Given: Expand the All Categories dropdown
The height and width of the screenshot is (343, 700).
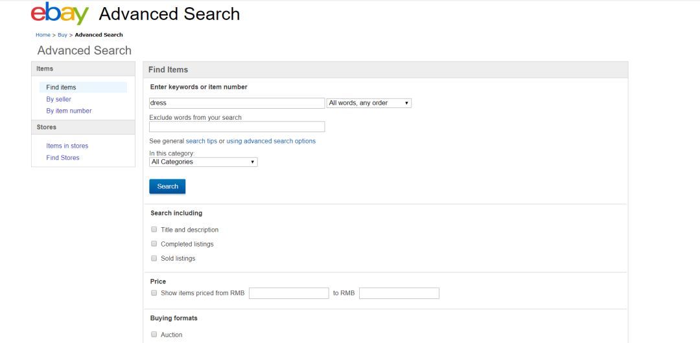Looking at the screenshot, I should 203,162.
